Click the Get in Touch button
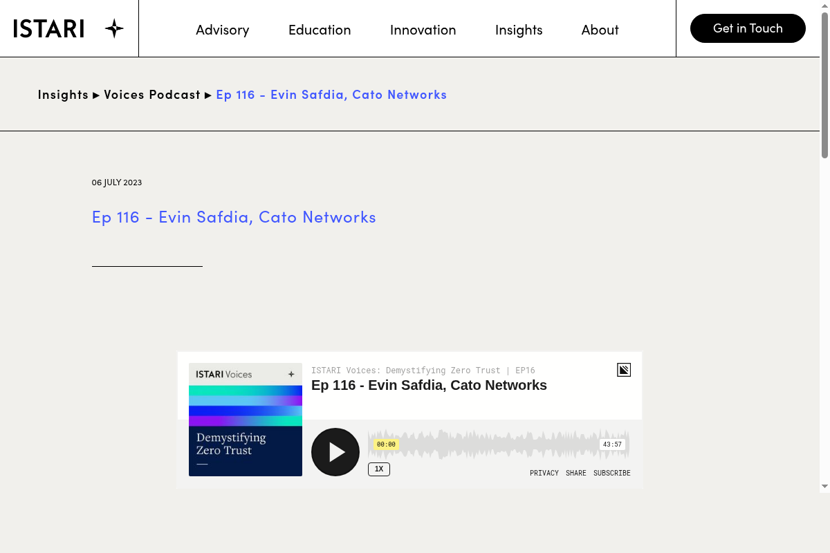Viewport: 830px width, 553px height. click(x=748, y=28)
